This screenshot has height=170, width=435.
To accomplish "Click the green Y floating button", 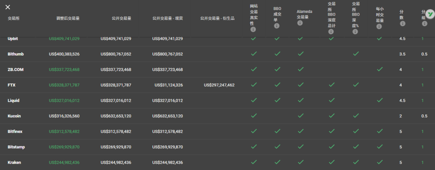I will coord(430,15).
